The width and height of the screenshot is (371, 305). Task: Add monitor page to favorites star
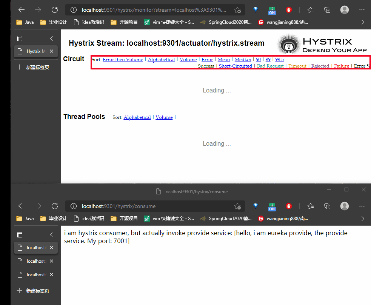click(237, 10)
